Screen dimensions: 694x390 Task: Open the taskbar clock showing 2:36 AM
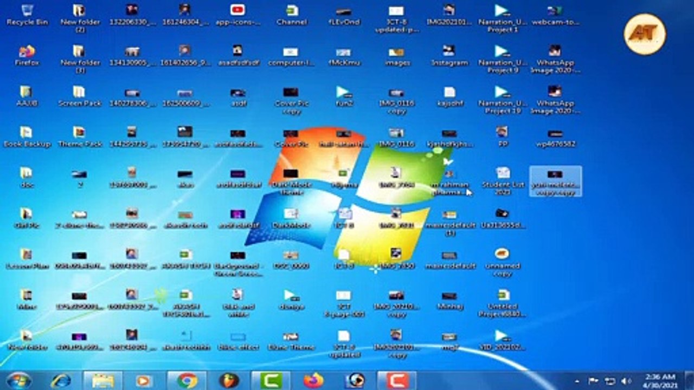point(661,380)
